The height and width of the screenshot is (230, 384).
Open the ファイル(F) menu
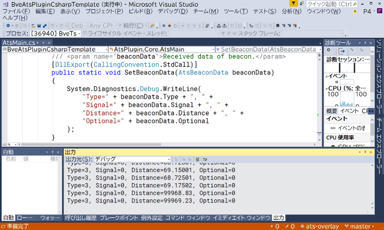coord(16,11)
